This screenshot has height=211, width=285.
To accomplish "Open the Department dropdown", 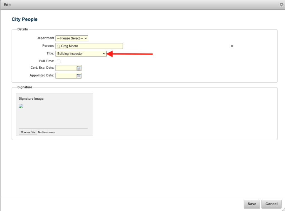I will click(72, 38).
